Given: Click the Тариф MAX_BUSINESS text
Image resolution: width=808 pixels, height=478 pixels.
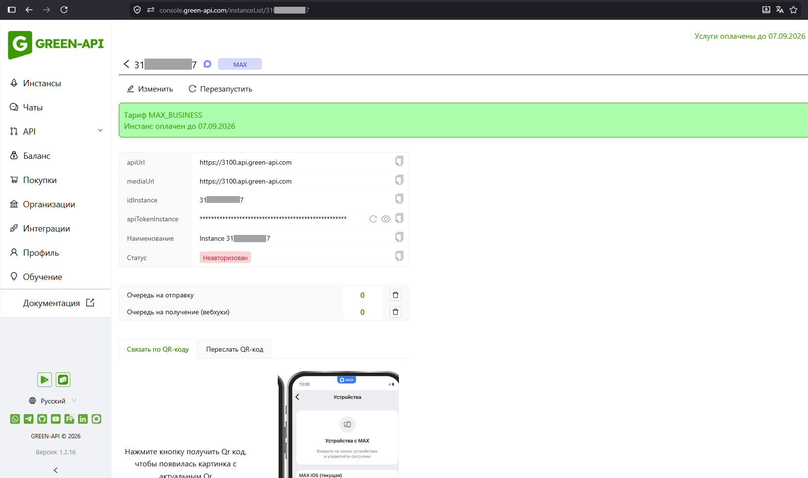Looking at the screenshot, I should tap(163, 115).
